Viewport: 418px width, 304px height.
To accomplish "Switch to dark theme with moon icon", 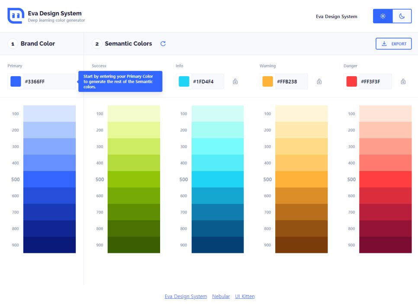I will pos(402,16).
